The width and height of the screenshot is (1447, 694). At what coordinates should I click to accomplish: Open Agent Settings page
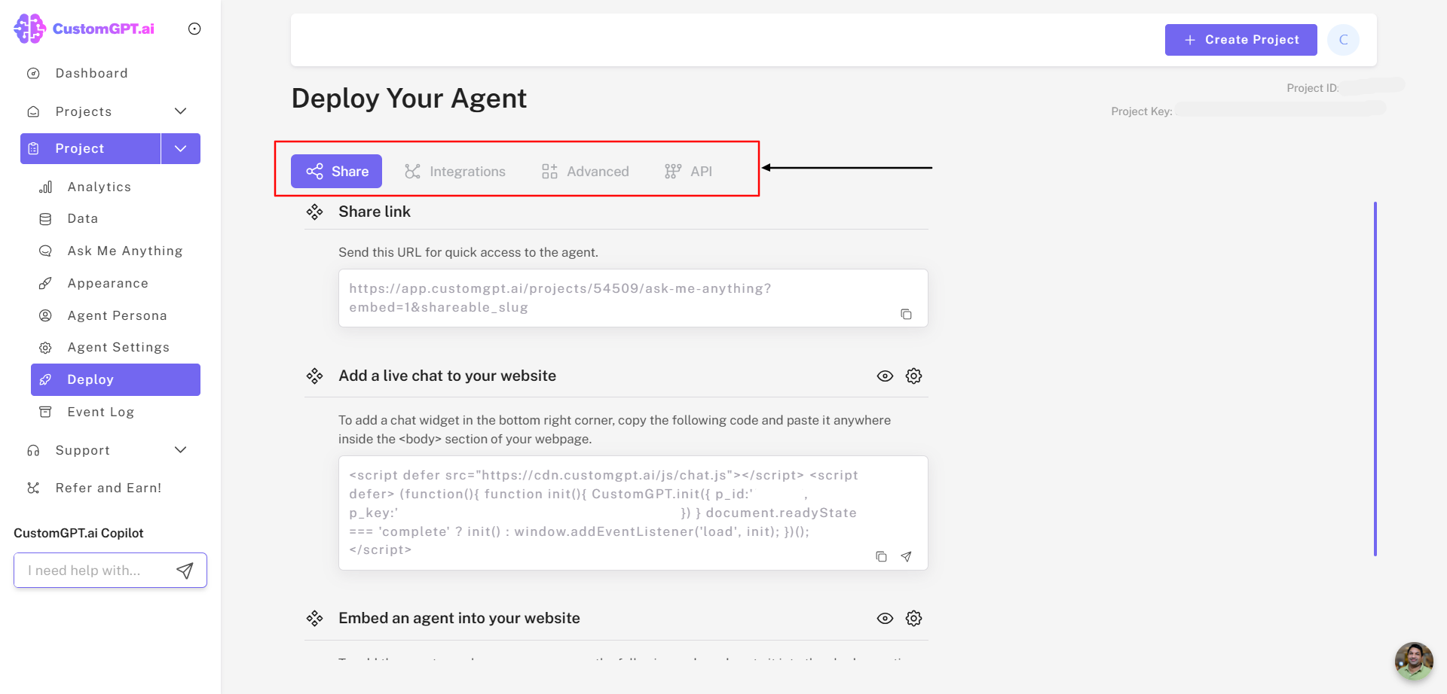point(118,347)
